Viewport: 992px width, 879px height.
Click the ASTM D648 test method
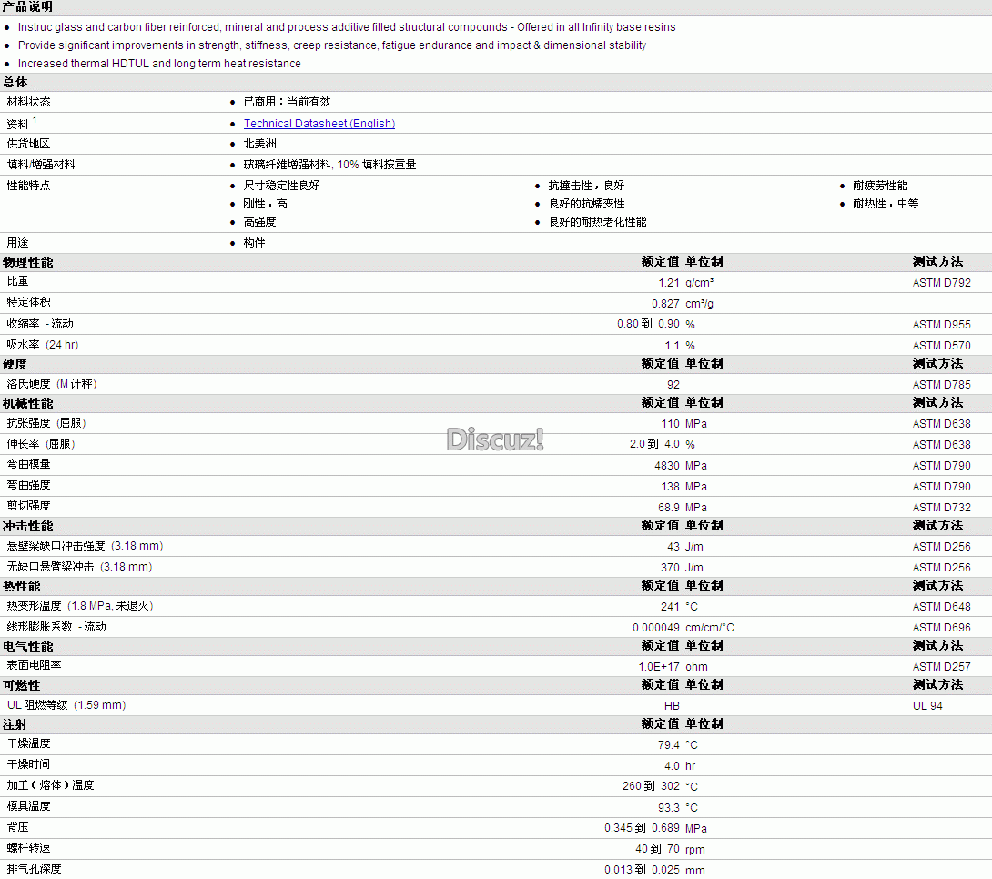[x=941, y=606]
